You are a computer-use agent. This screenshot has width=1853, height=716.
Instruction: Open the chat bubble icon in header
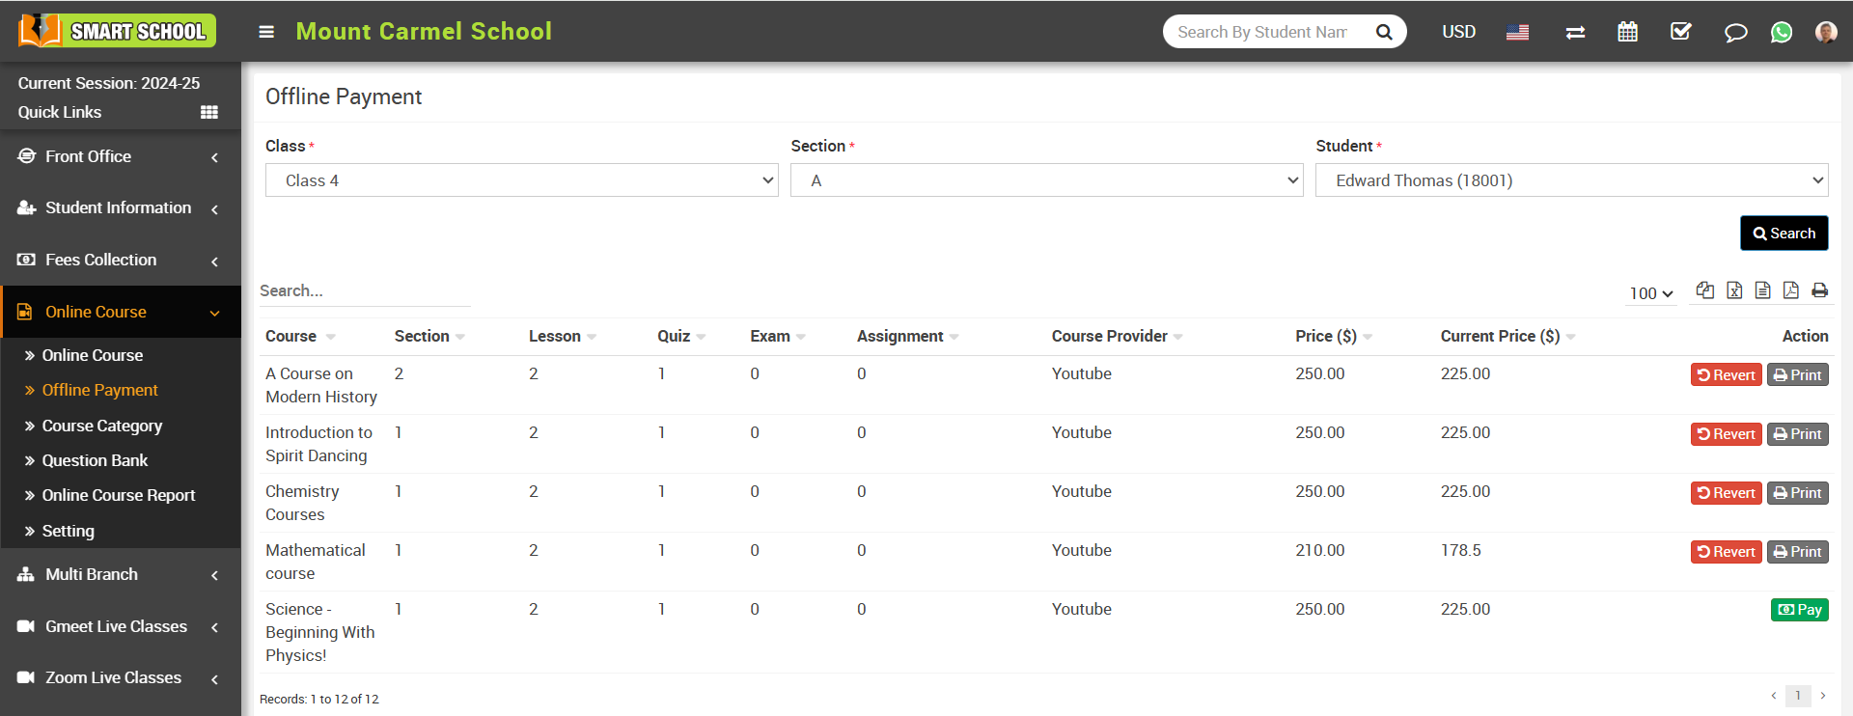pos(1735,33)
